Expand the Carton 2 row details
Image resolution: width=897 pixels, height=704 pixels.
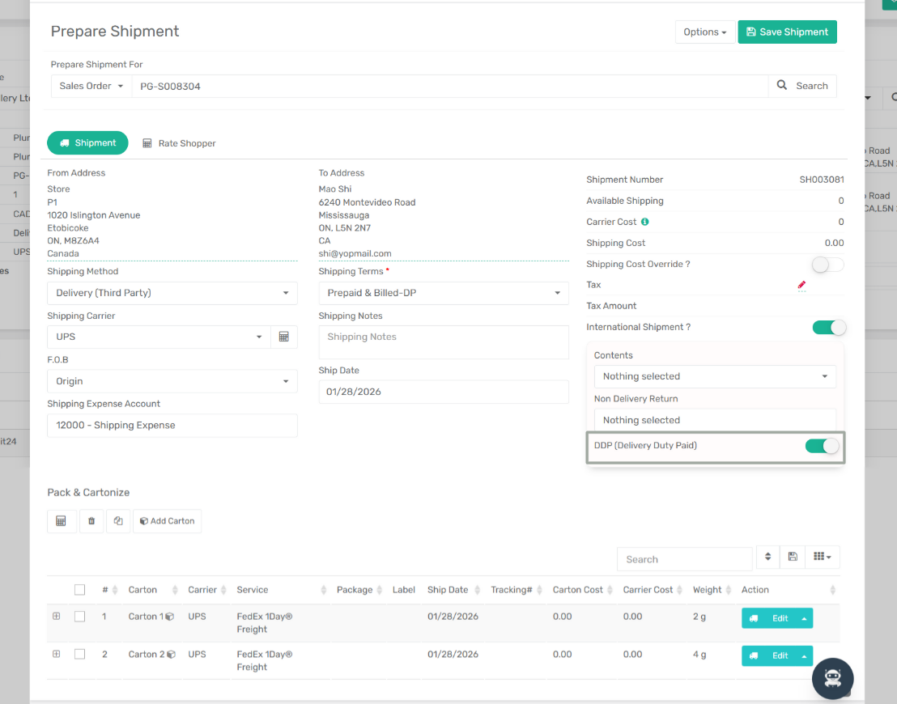coord(57,654)
